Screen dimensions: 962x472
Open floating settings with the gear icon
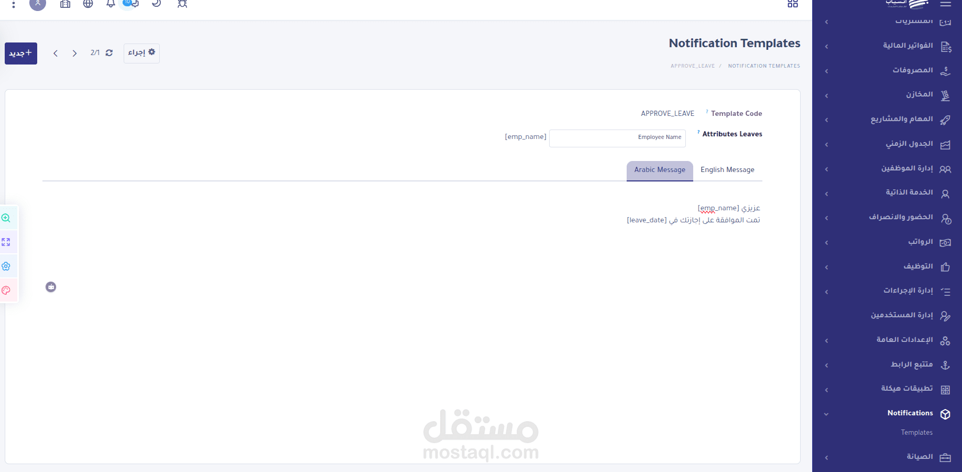(x=6, y=266)
